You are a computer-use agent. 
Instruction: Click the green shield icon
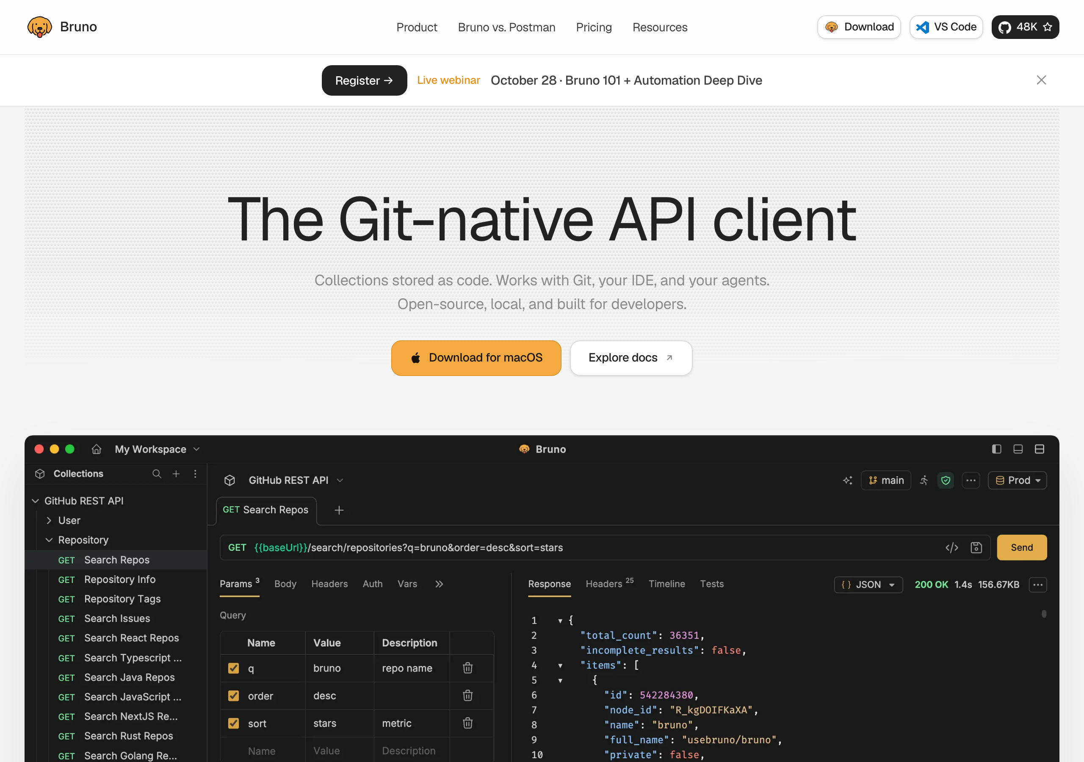(x=946, y=480)
